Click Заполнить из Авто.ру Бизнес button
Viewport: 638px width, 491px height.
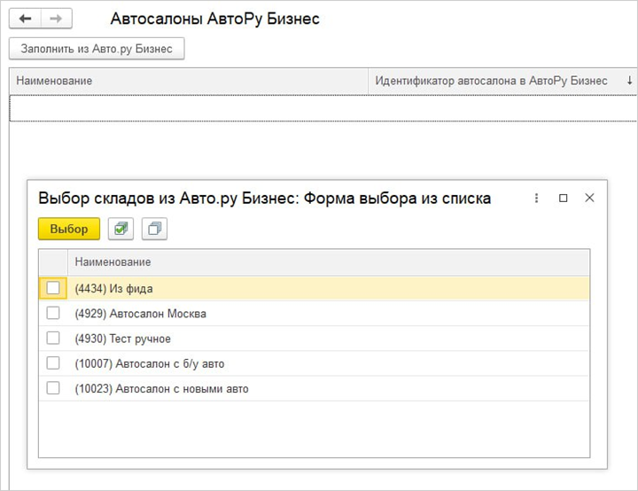pyautogui.click(x=97, y=48)
